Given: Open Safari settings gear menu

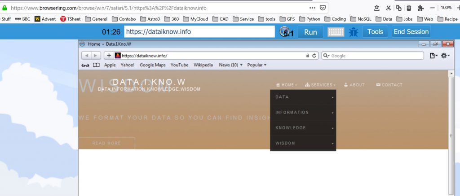Looking at the screenshot, I should [x=445, y=56].
